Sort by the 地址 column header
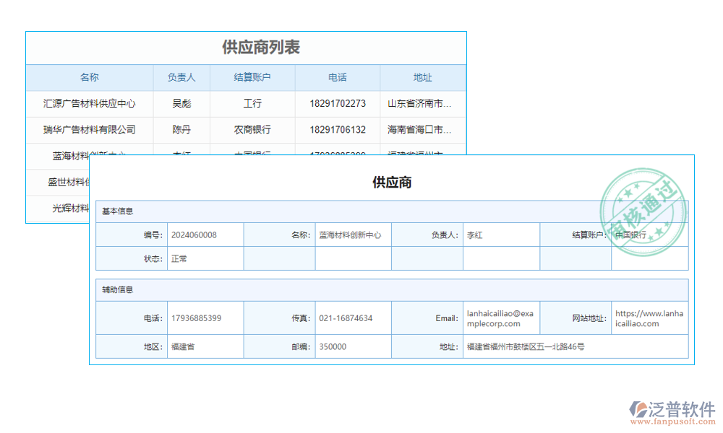The height and width of the screenshot is (433, 723). [x=422, y=77]
